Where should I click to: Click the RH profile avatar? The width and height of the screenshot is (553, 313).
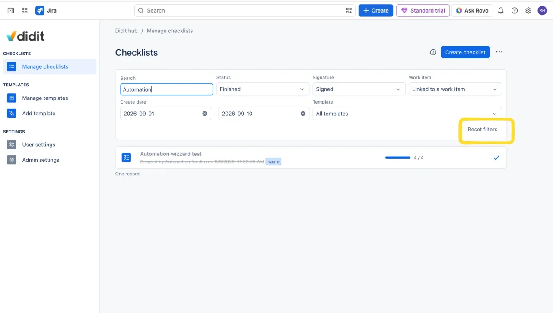[x=542, y=10]
